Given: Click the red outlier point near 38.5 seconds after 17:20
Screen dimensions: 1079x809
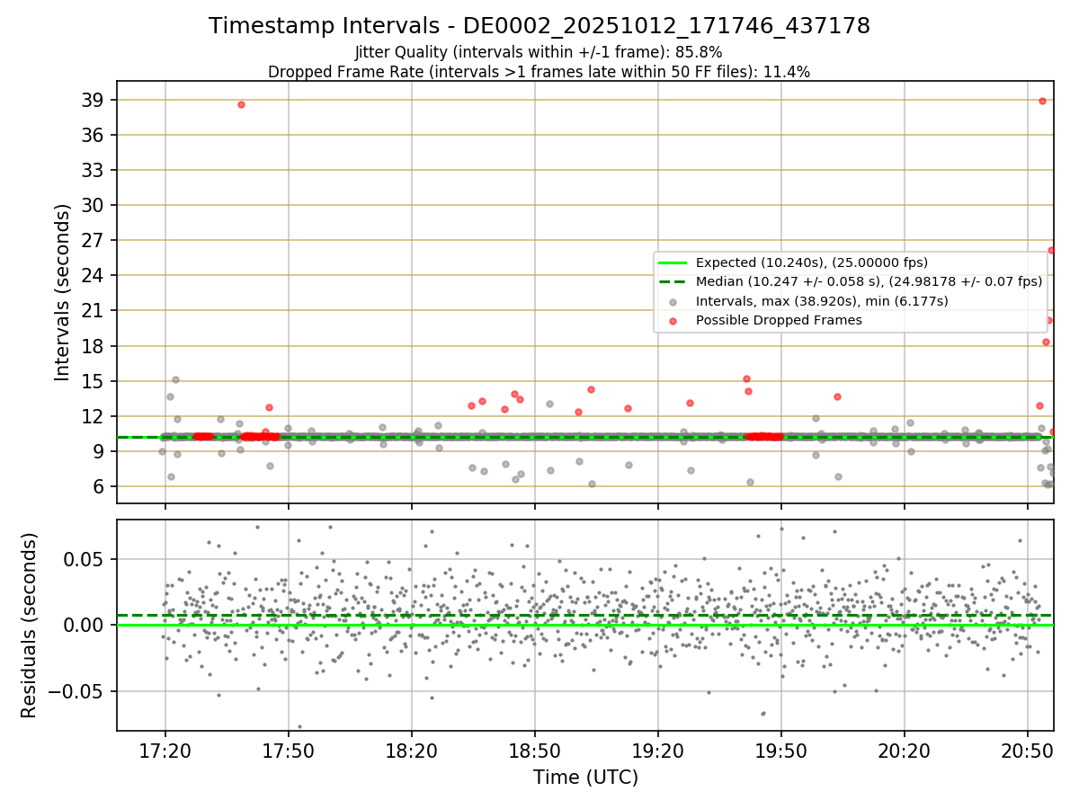Looking at the screenshot, I should coord(241,104).
